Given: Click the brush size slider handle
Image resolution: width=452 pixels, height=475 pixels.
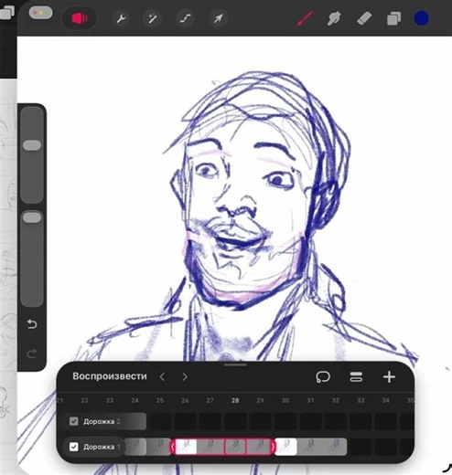Looking at the screenshot, I should coord(32,145).
